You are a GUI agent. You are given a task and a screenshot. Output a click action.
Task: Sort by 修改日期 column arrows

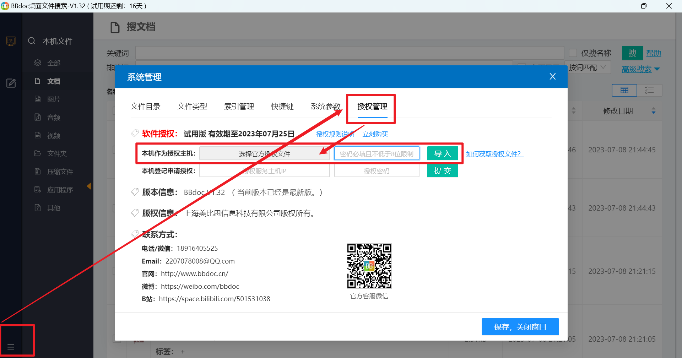654,111
